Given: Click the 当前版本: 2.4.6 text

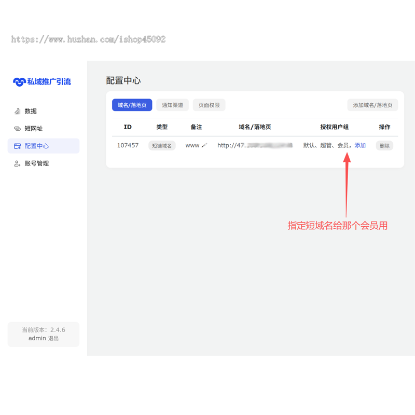Looking at the screenshot, I should click(44, 330).
